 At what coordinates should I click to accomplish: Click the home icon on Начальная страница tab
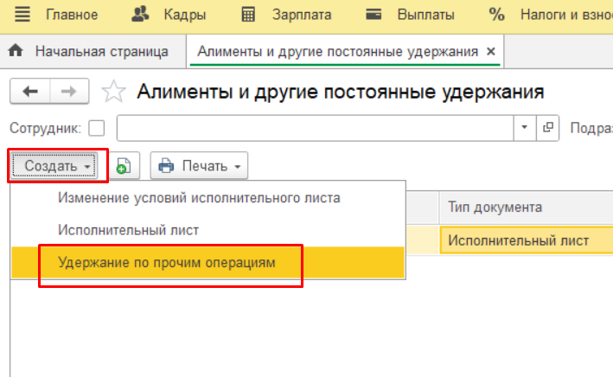(x=16, y=52)
